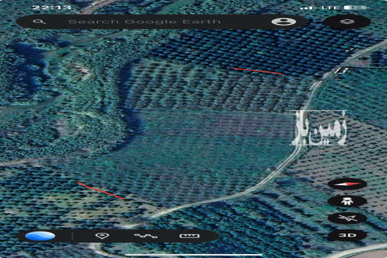387x258 pixels.
Task: Switch to 3D view
Action: coord(347,235)
